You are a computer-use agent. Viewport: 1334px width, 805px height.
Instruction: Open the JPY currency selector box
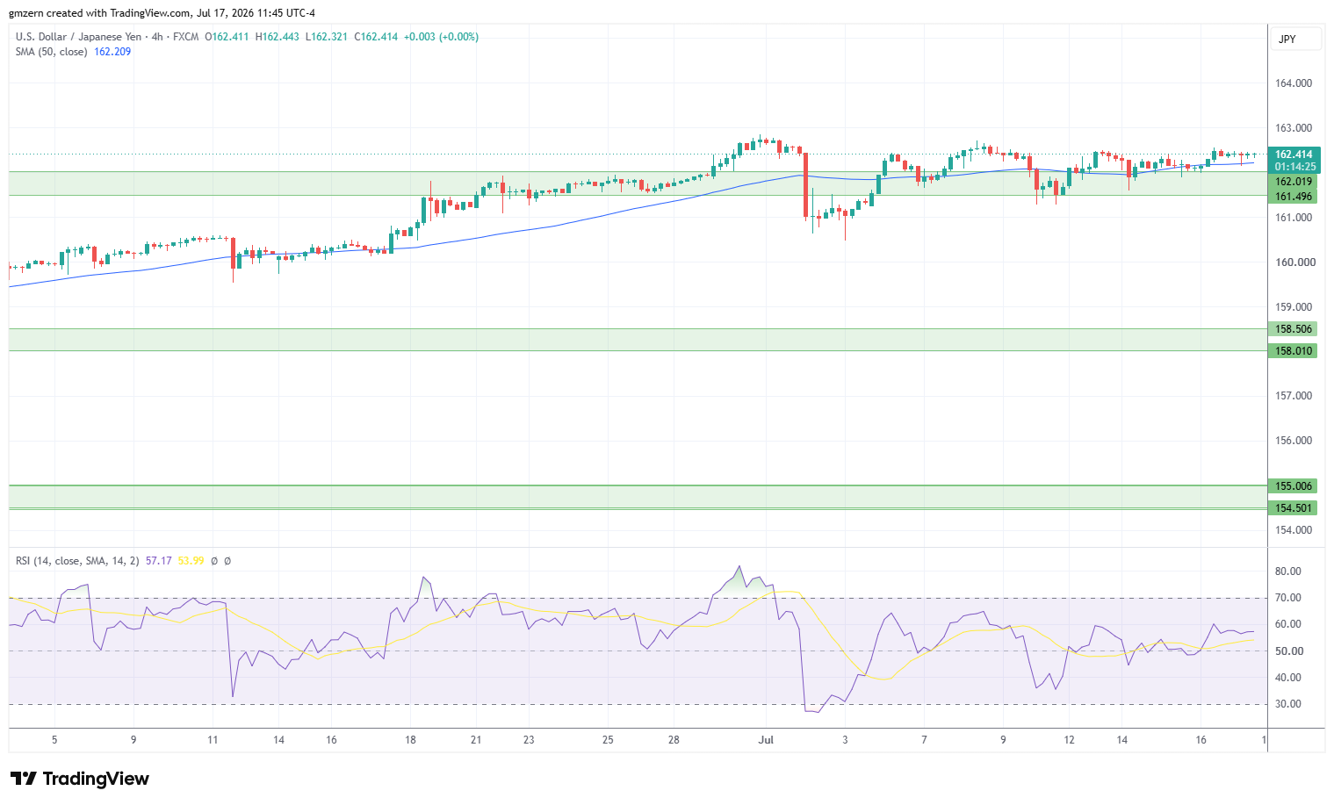click(x=1295, y=39)
